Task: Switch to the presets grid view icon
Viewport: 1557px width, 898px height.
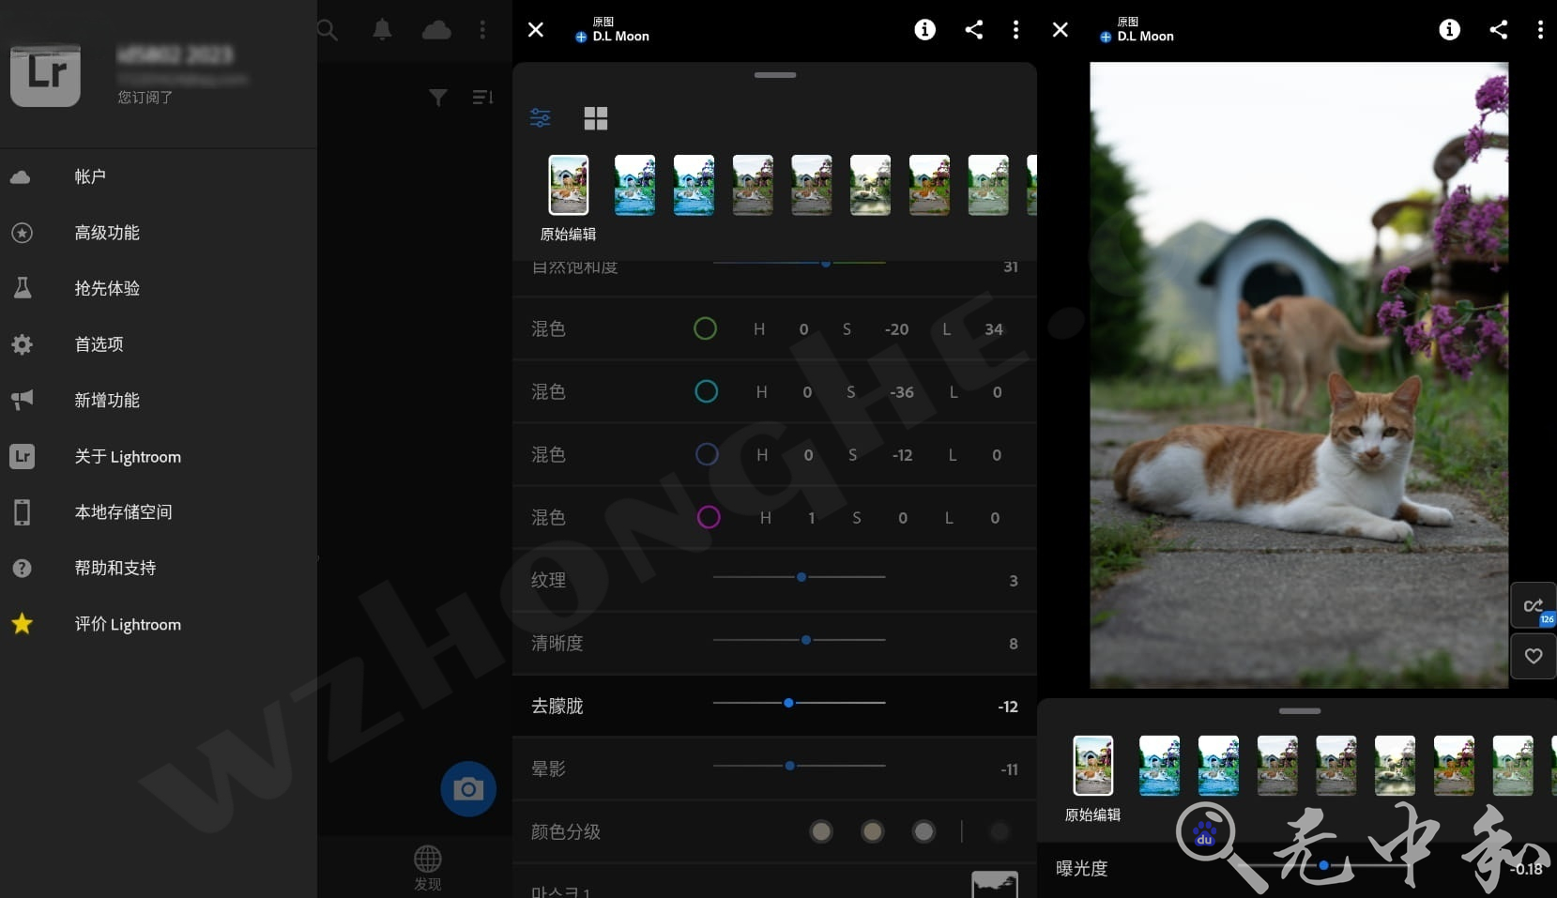Action: click(597, 118)
